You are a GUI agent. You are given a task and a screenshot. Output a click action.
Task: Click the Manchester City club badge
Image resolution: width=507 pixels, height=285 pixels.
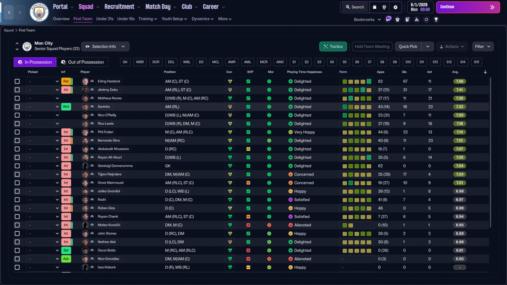tap(39, 12)
